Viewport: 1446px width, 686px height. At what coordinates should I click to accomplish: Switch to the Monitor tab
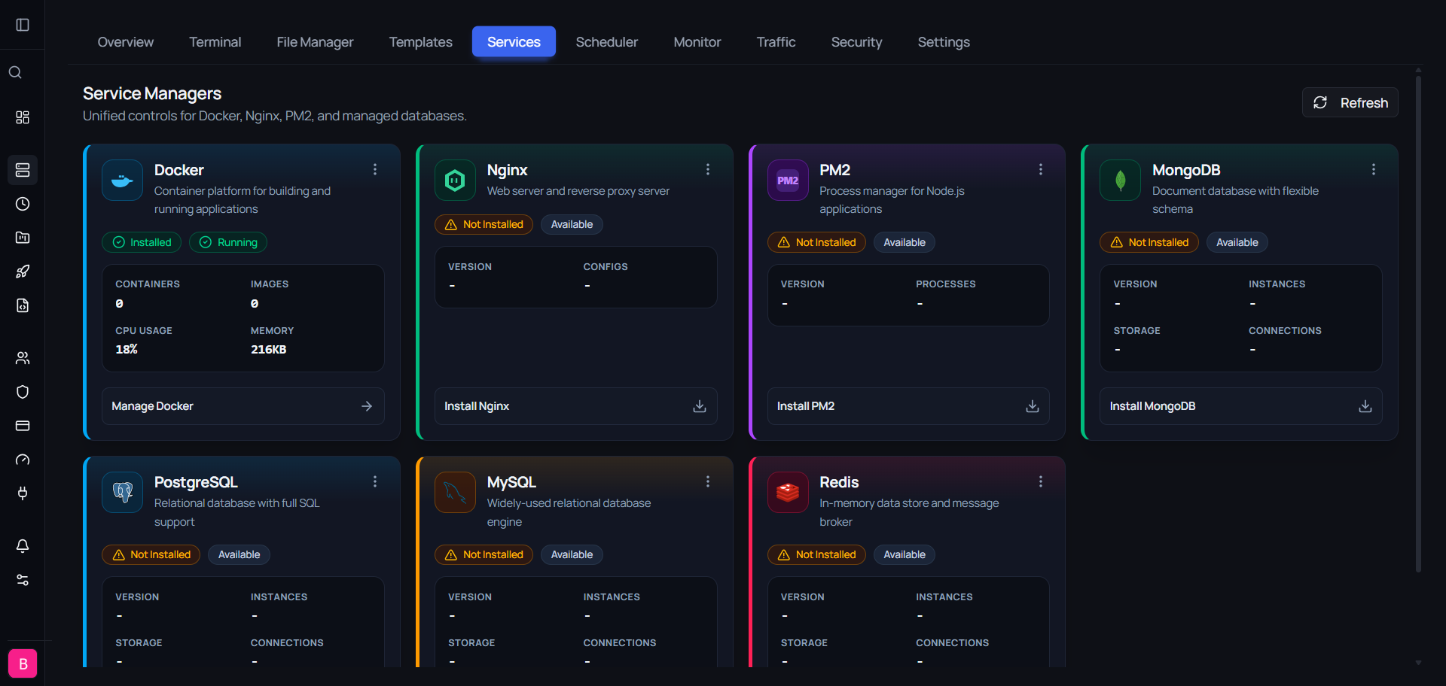pos(697,42)
